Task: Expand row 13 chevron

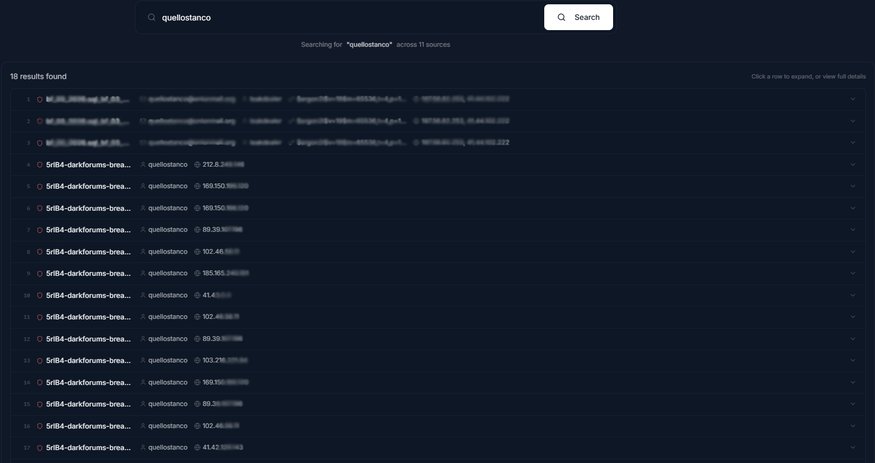Action: [x=852, y=360]
